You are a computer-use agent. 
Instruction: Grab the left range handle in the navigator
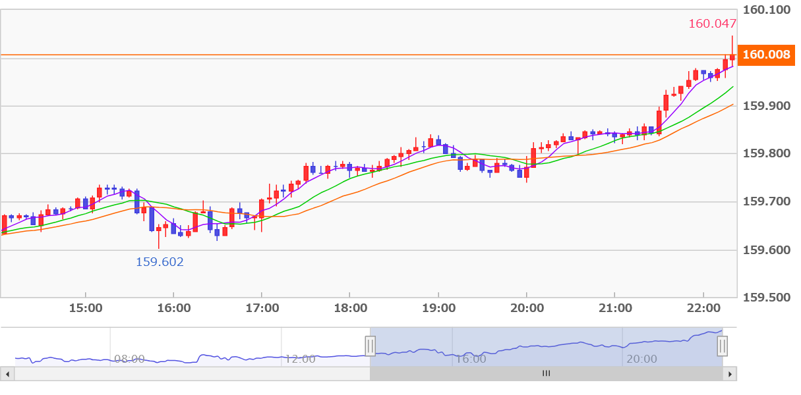tap(371, 346)
